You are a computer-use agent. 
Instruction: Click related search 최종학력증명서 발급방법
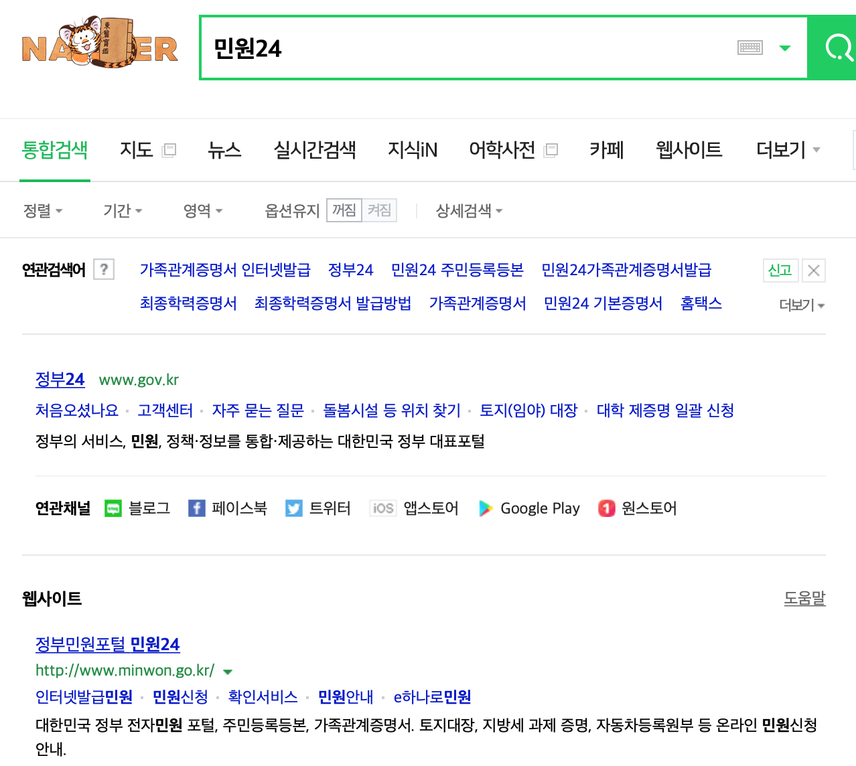coord(333,303)
